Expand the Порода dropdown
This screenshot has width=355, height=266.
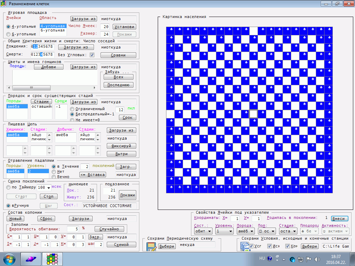(x=252, y=231)
